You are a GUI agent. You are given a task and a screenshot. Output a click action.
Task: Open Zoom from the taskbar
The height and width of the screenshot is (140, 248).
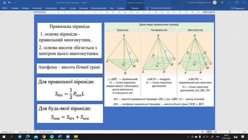coord(68,136)
